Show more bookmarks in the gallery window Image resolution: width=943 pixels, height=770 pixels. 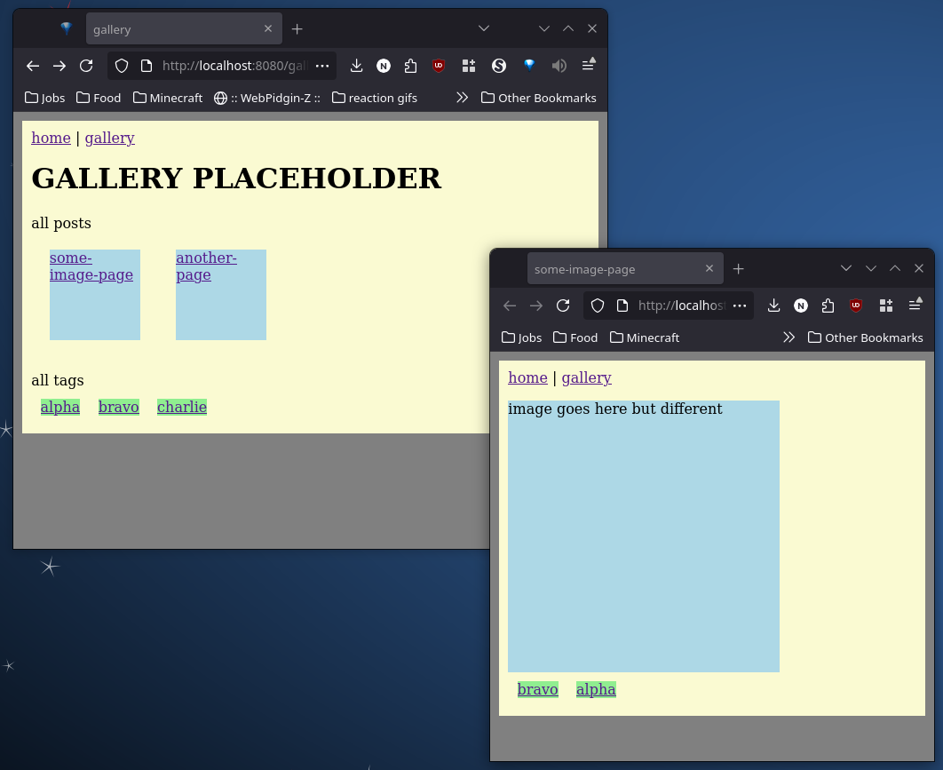pyautogui.click(x=462, y=98)
